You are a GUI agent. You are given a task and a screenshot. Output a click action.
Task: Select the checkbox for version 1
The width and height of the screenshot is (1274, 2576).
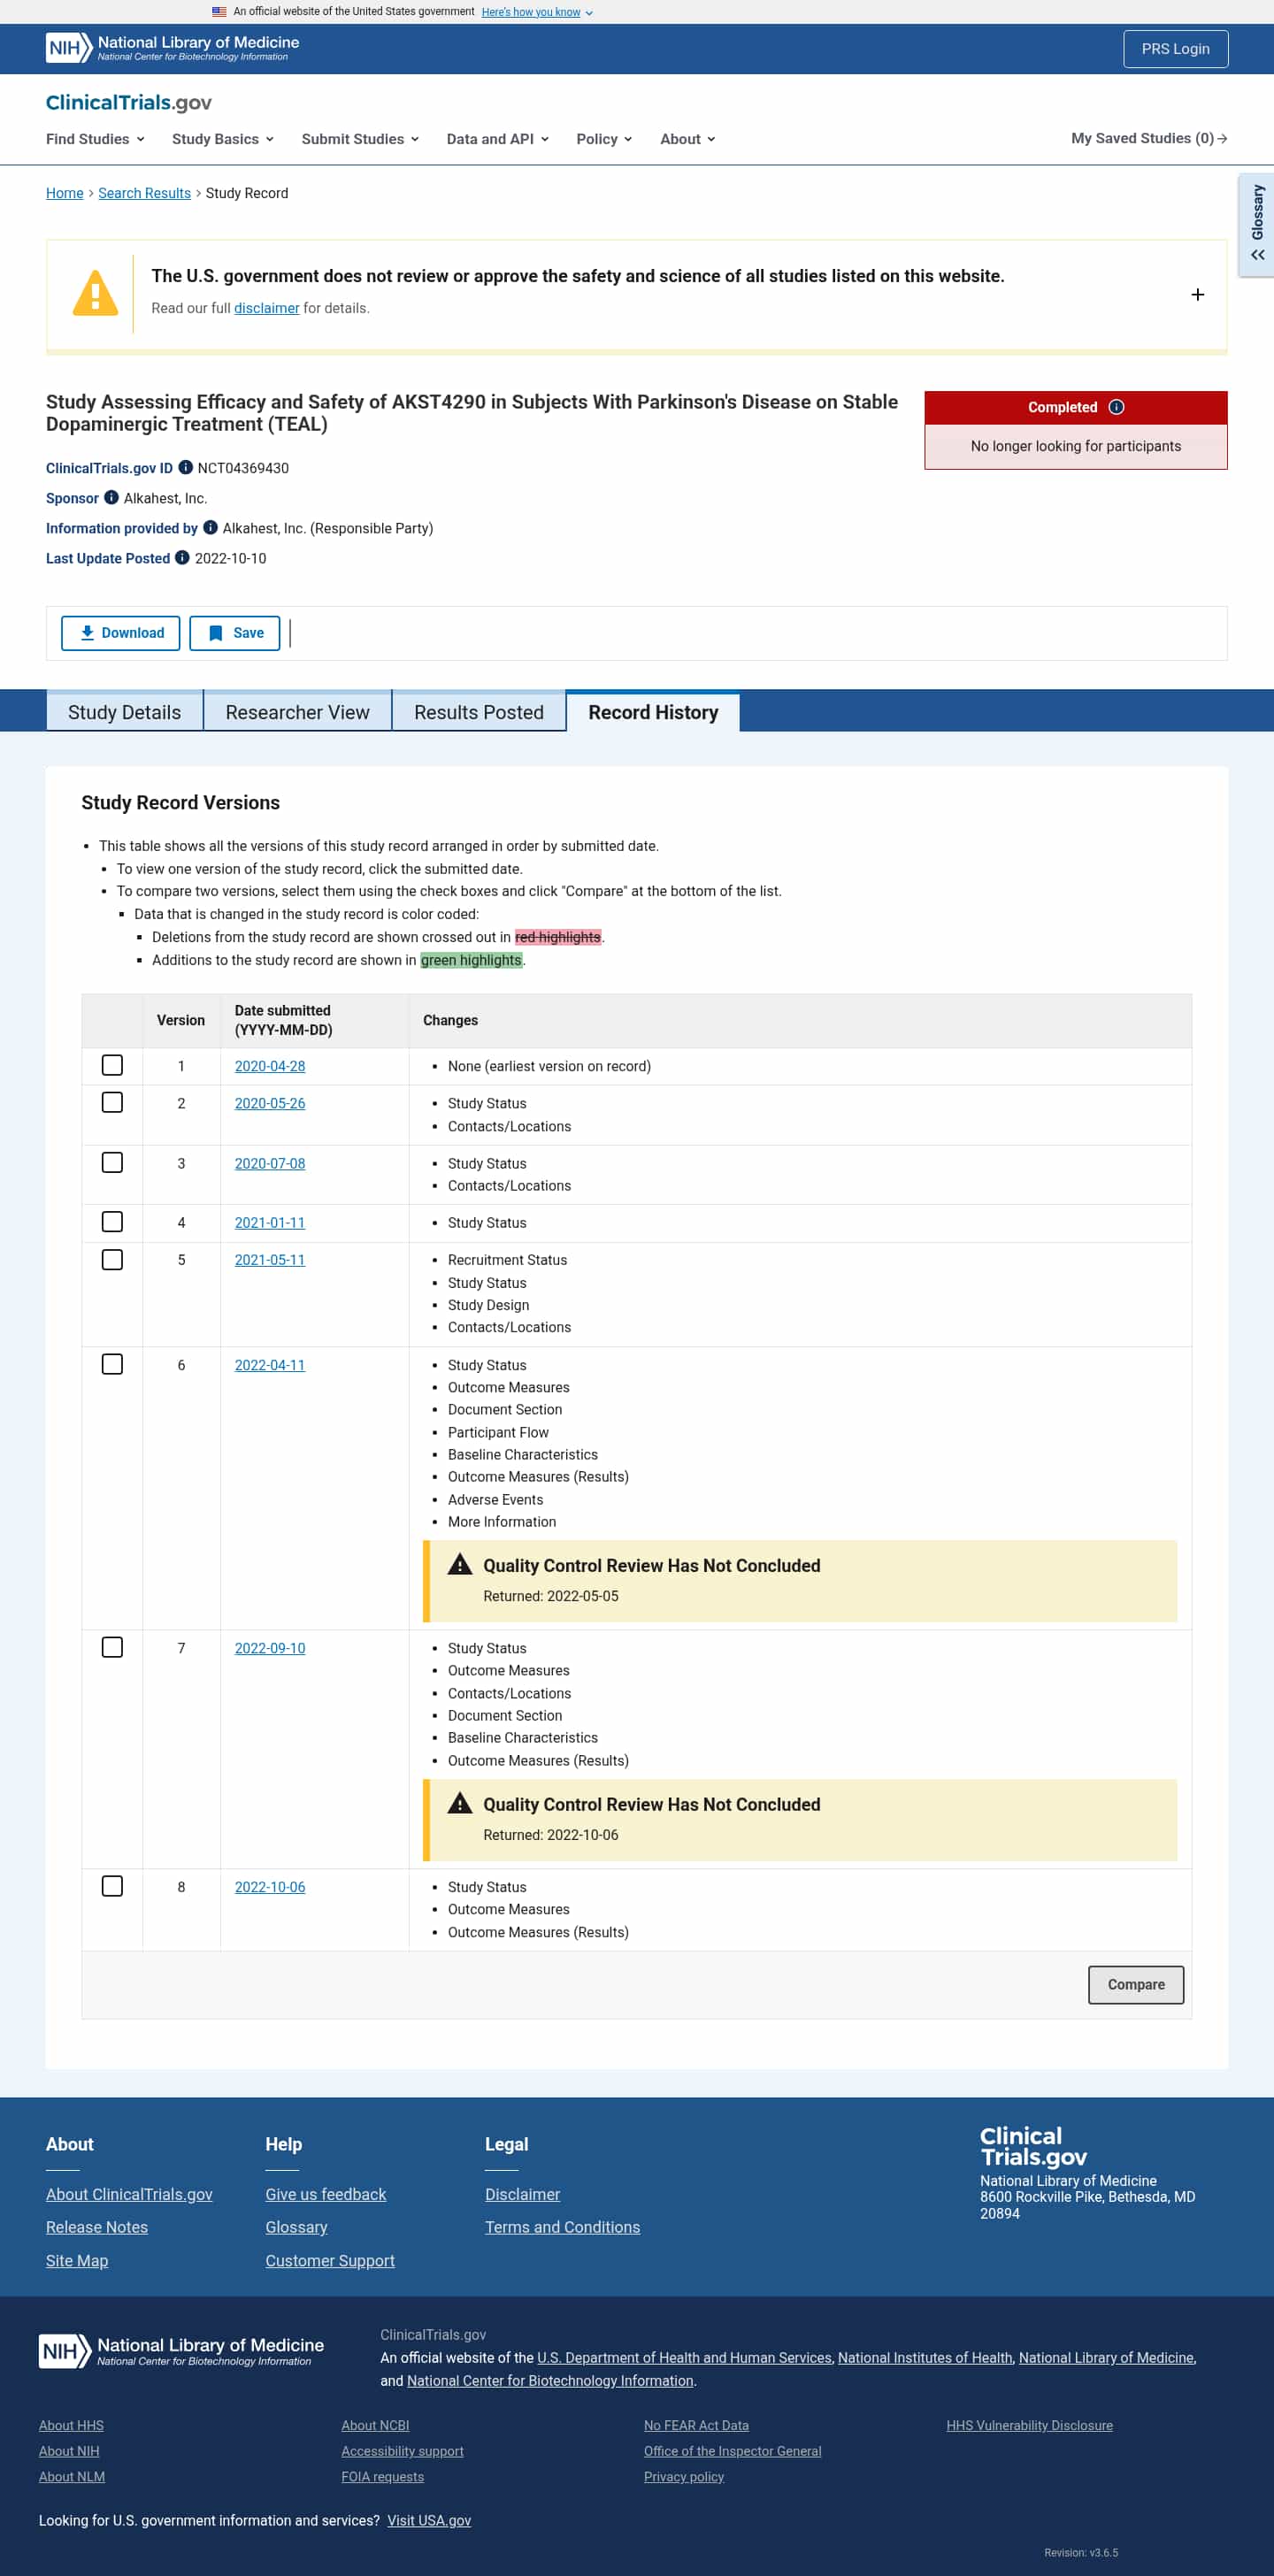(x=112, y=1066)
